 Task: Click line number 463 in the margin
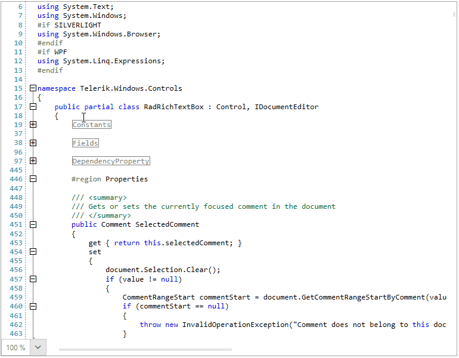[x=16, y=334]
